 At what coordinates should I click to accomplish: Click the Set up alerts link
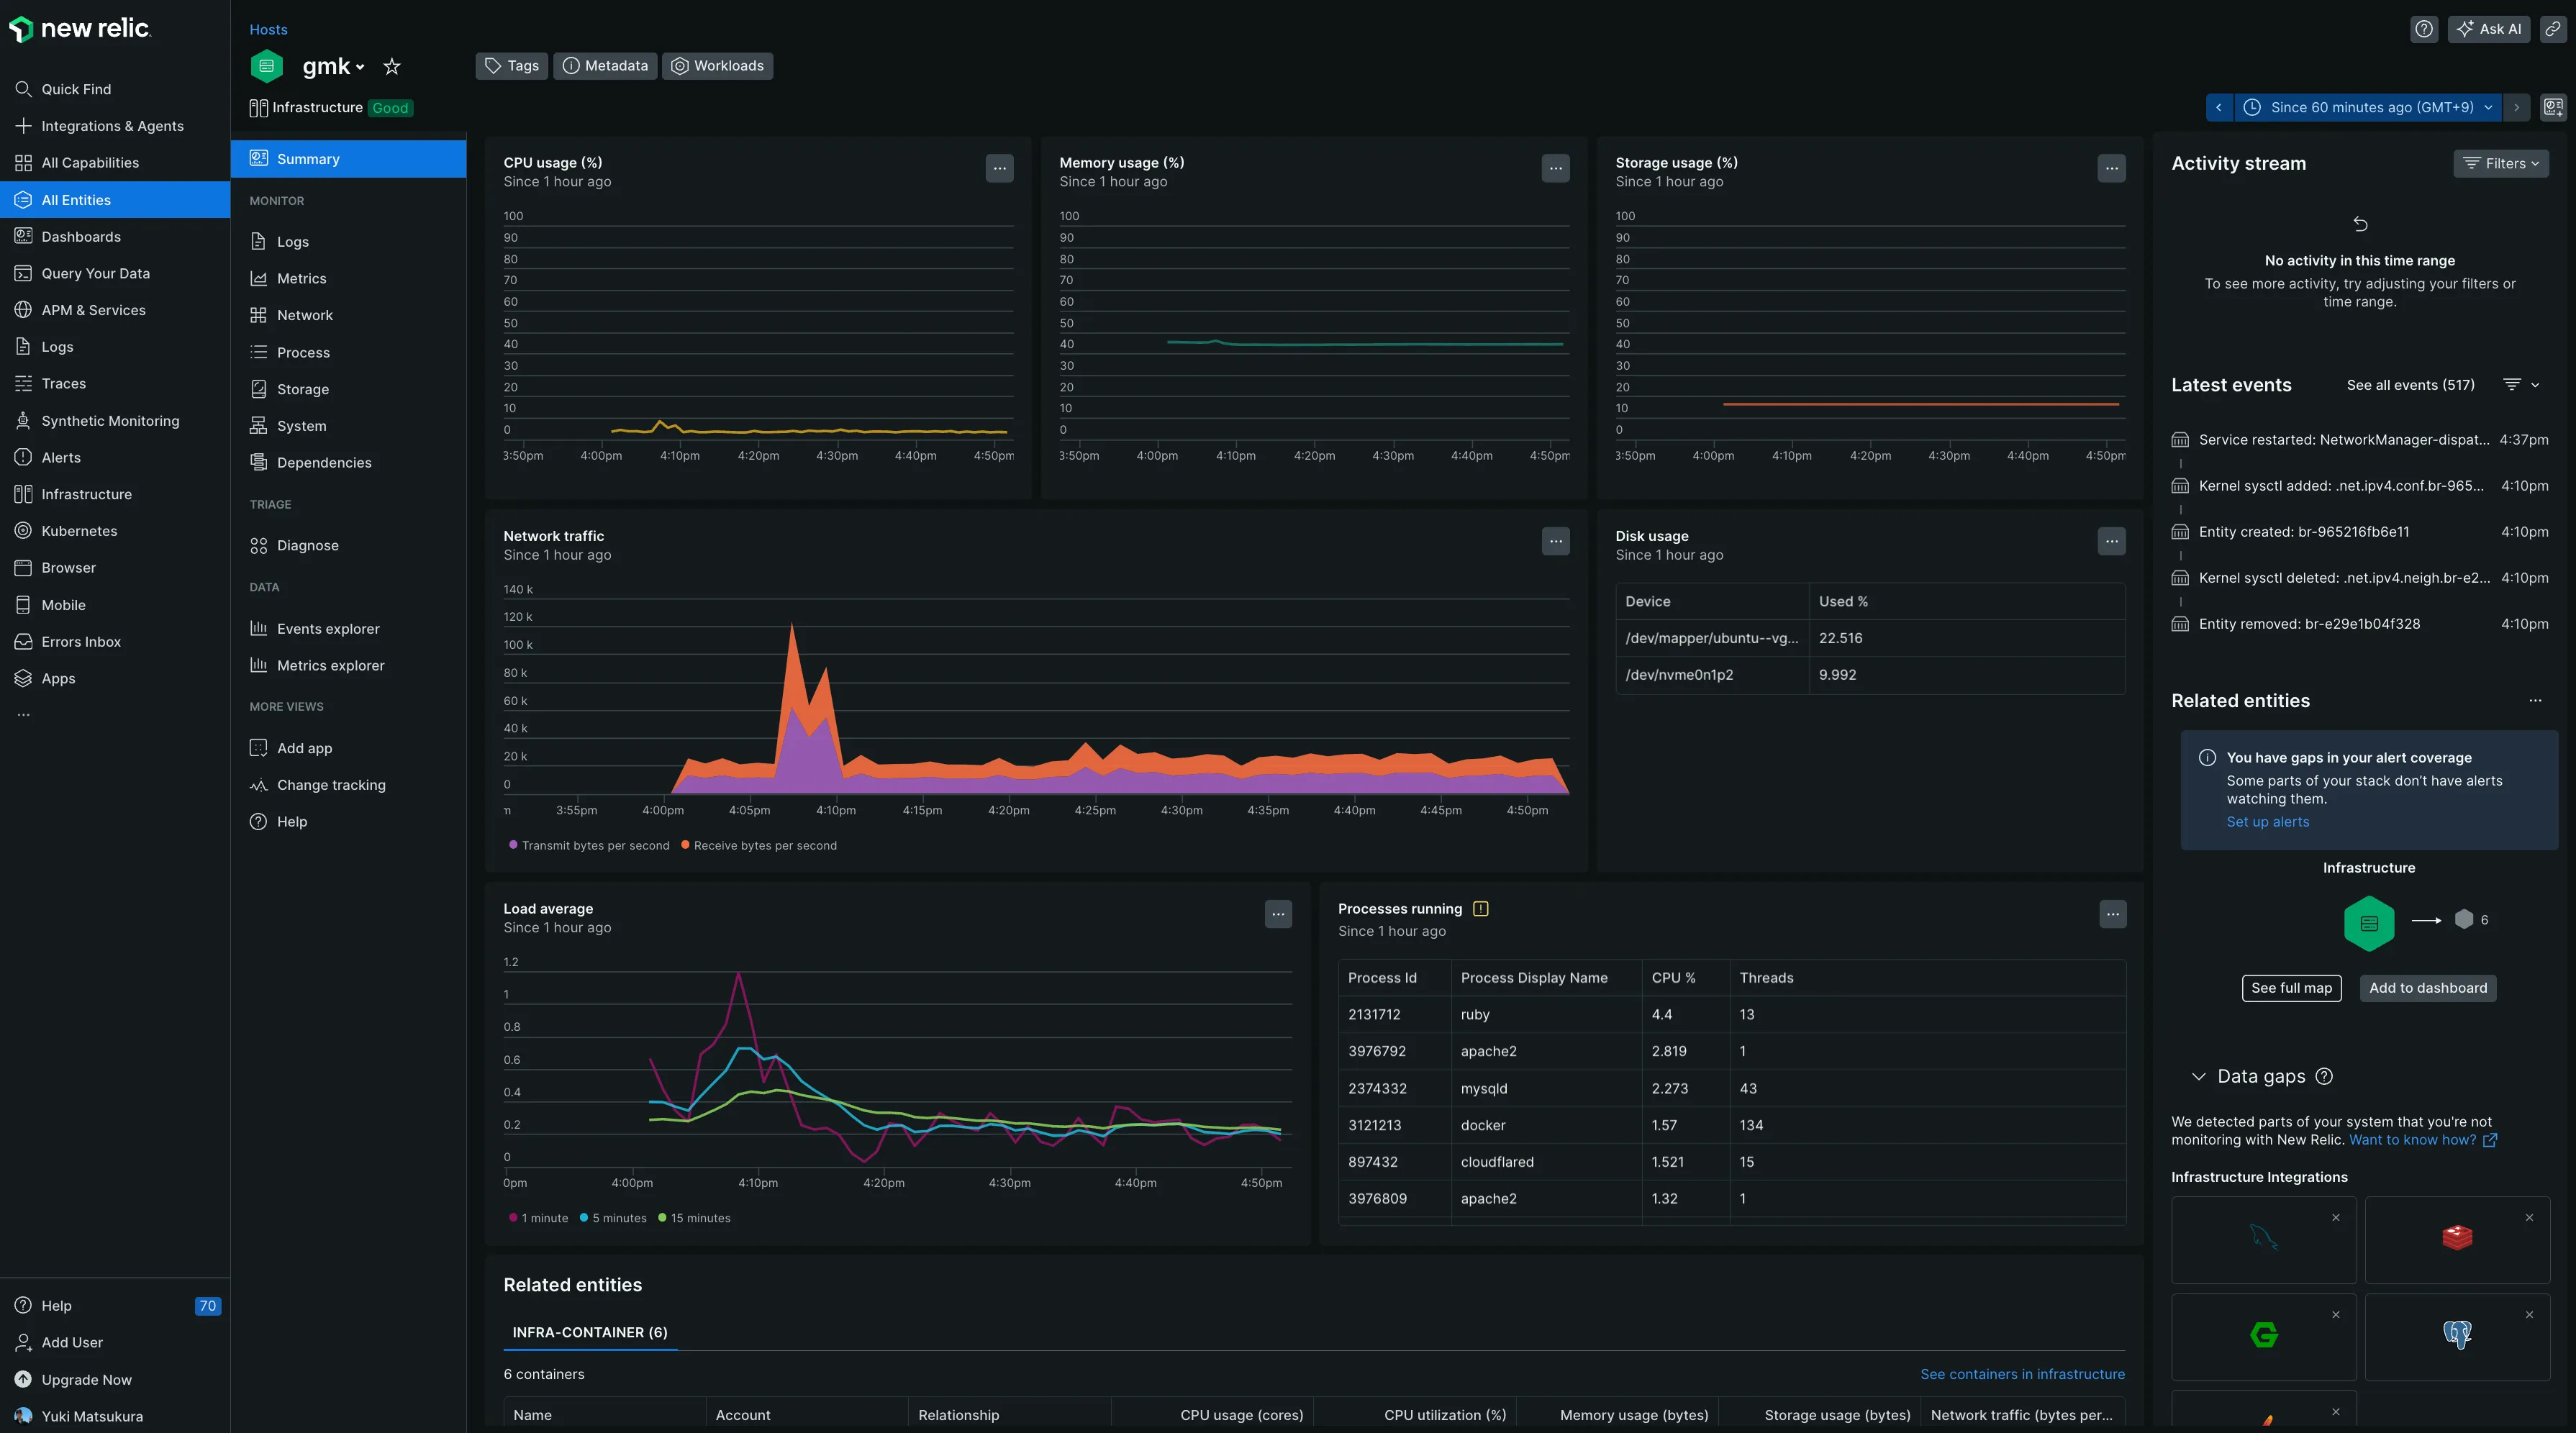(2267, 822)
